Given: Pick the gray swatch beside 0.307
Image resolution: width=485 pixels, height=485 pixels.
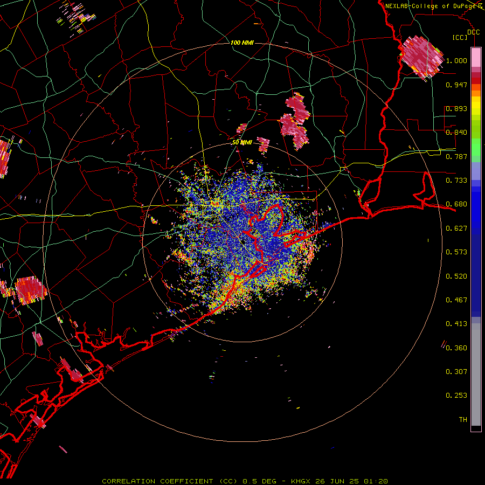Looking at the screenshot, I should tap(476, 375).
